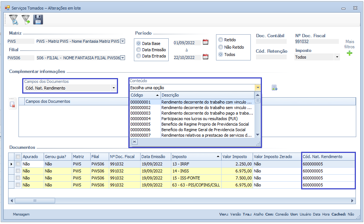Sort by the Valor Imposto column header
364x224 pixels.
237,157
